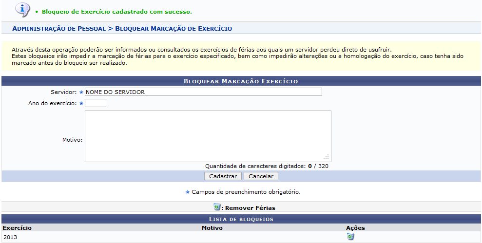Remove the 2013 block with trash icon
Screen dimensions: 482x243
pyautogui.click(x=350, y=237)
